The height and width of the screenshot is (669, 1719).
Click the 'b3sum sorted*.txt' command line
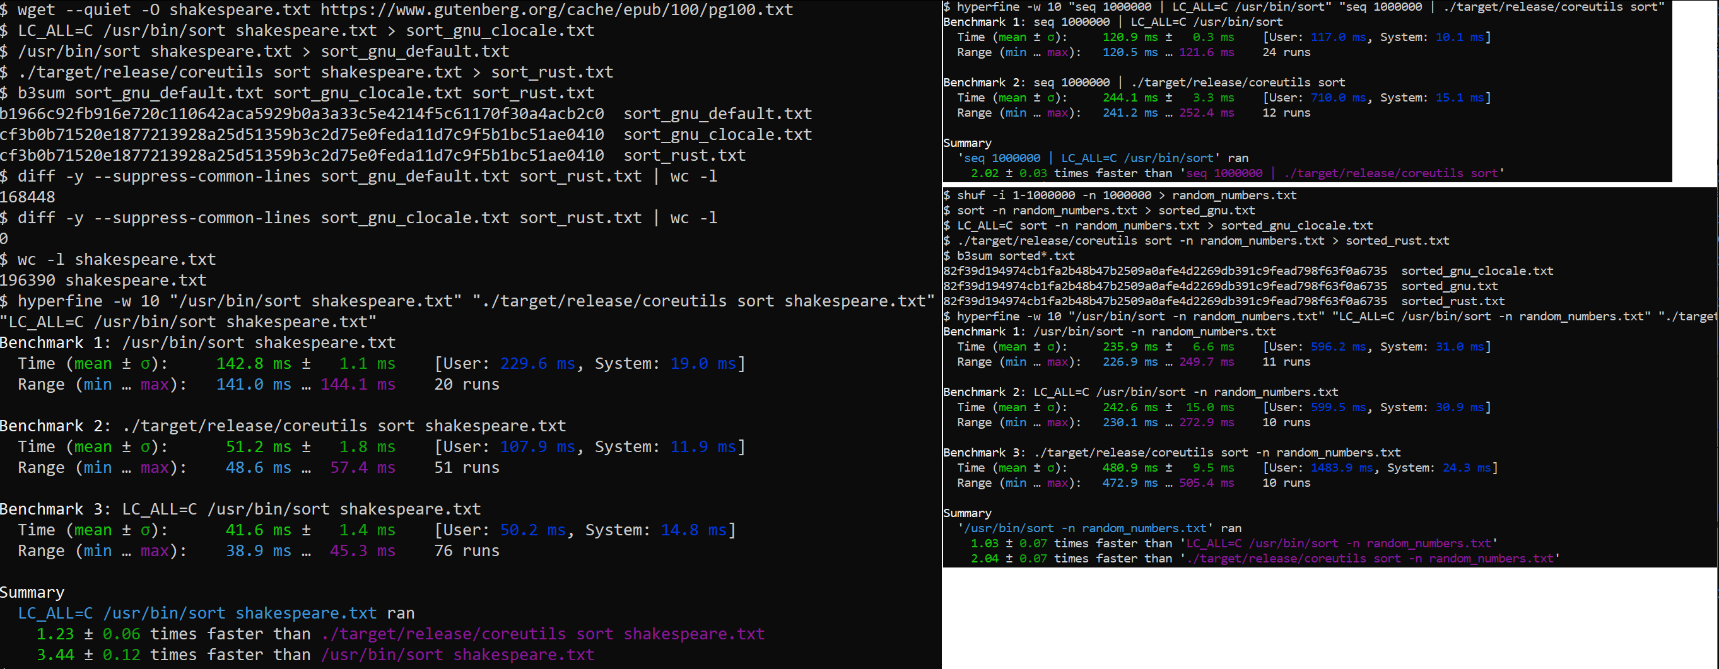tap(1009, 256)
